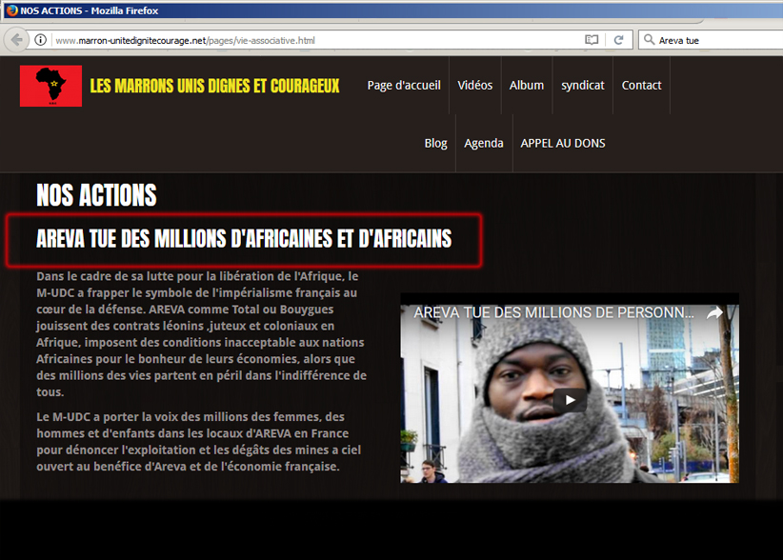
Task: Go to the Album page
Action: coord(527,86)
